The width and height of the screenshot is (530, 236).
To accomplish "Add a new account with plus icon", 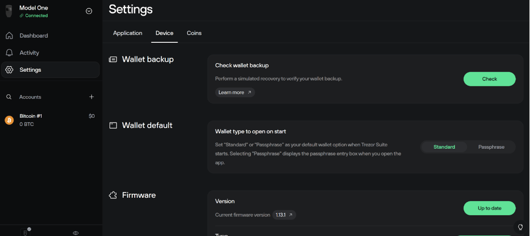I will click(92, 97).
